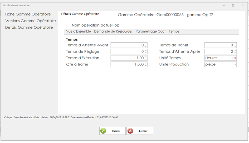
Task: Decrease Temps de Réglage with down arrow
Action: [x=146, y=53]
